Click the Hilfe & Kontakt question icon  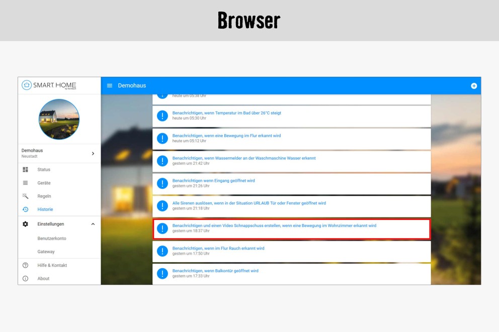coord(26,265)
